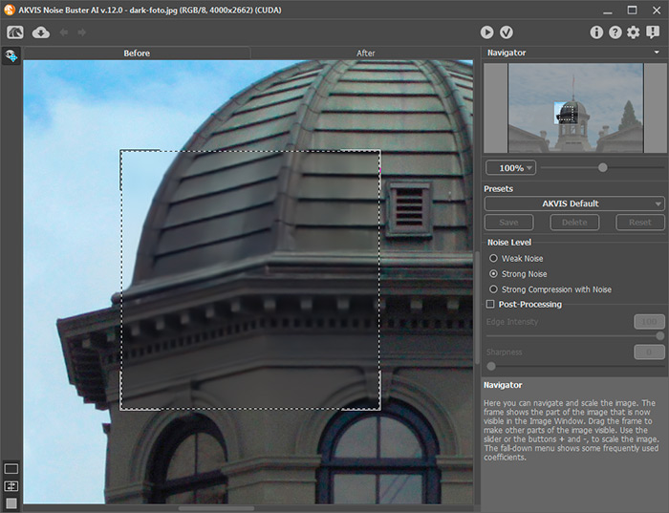Click the horizontal scrollbar under the image
Viewport: 669px width, 513px height.
pyautogui.click(x=216, y=508)
